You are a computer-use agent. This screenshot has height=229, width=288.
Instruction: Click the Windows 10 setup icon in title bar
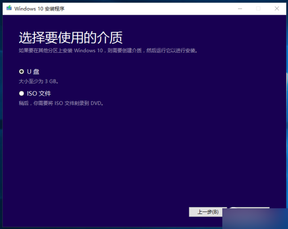[9, 8]
